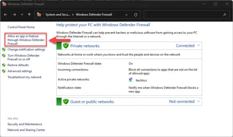Open System and Security breadcrumb

tap(58, 15)
